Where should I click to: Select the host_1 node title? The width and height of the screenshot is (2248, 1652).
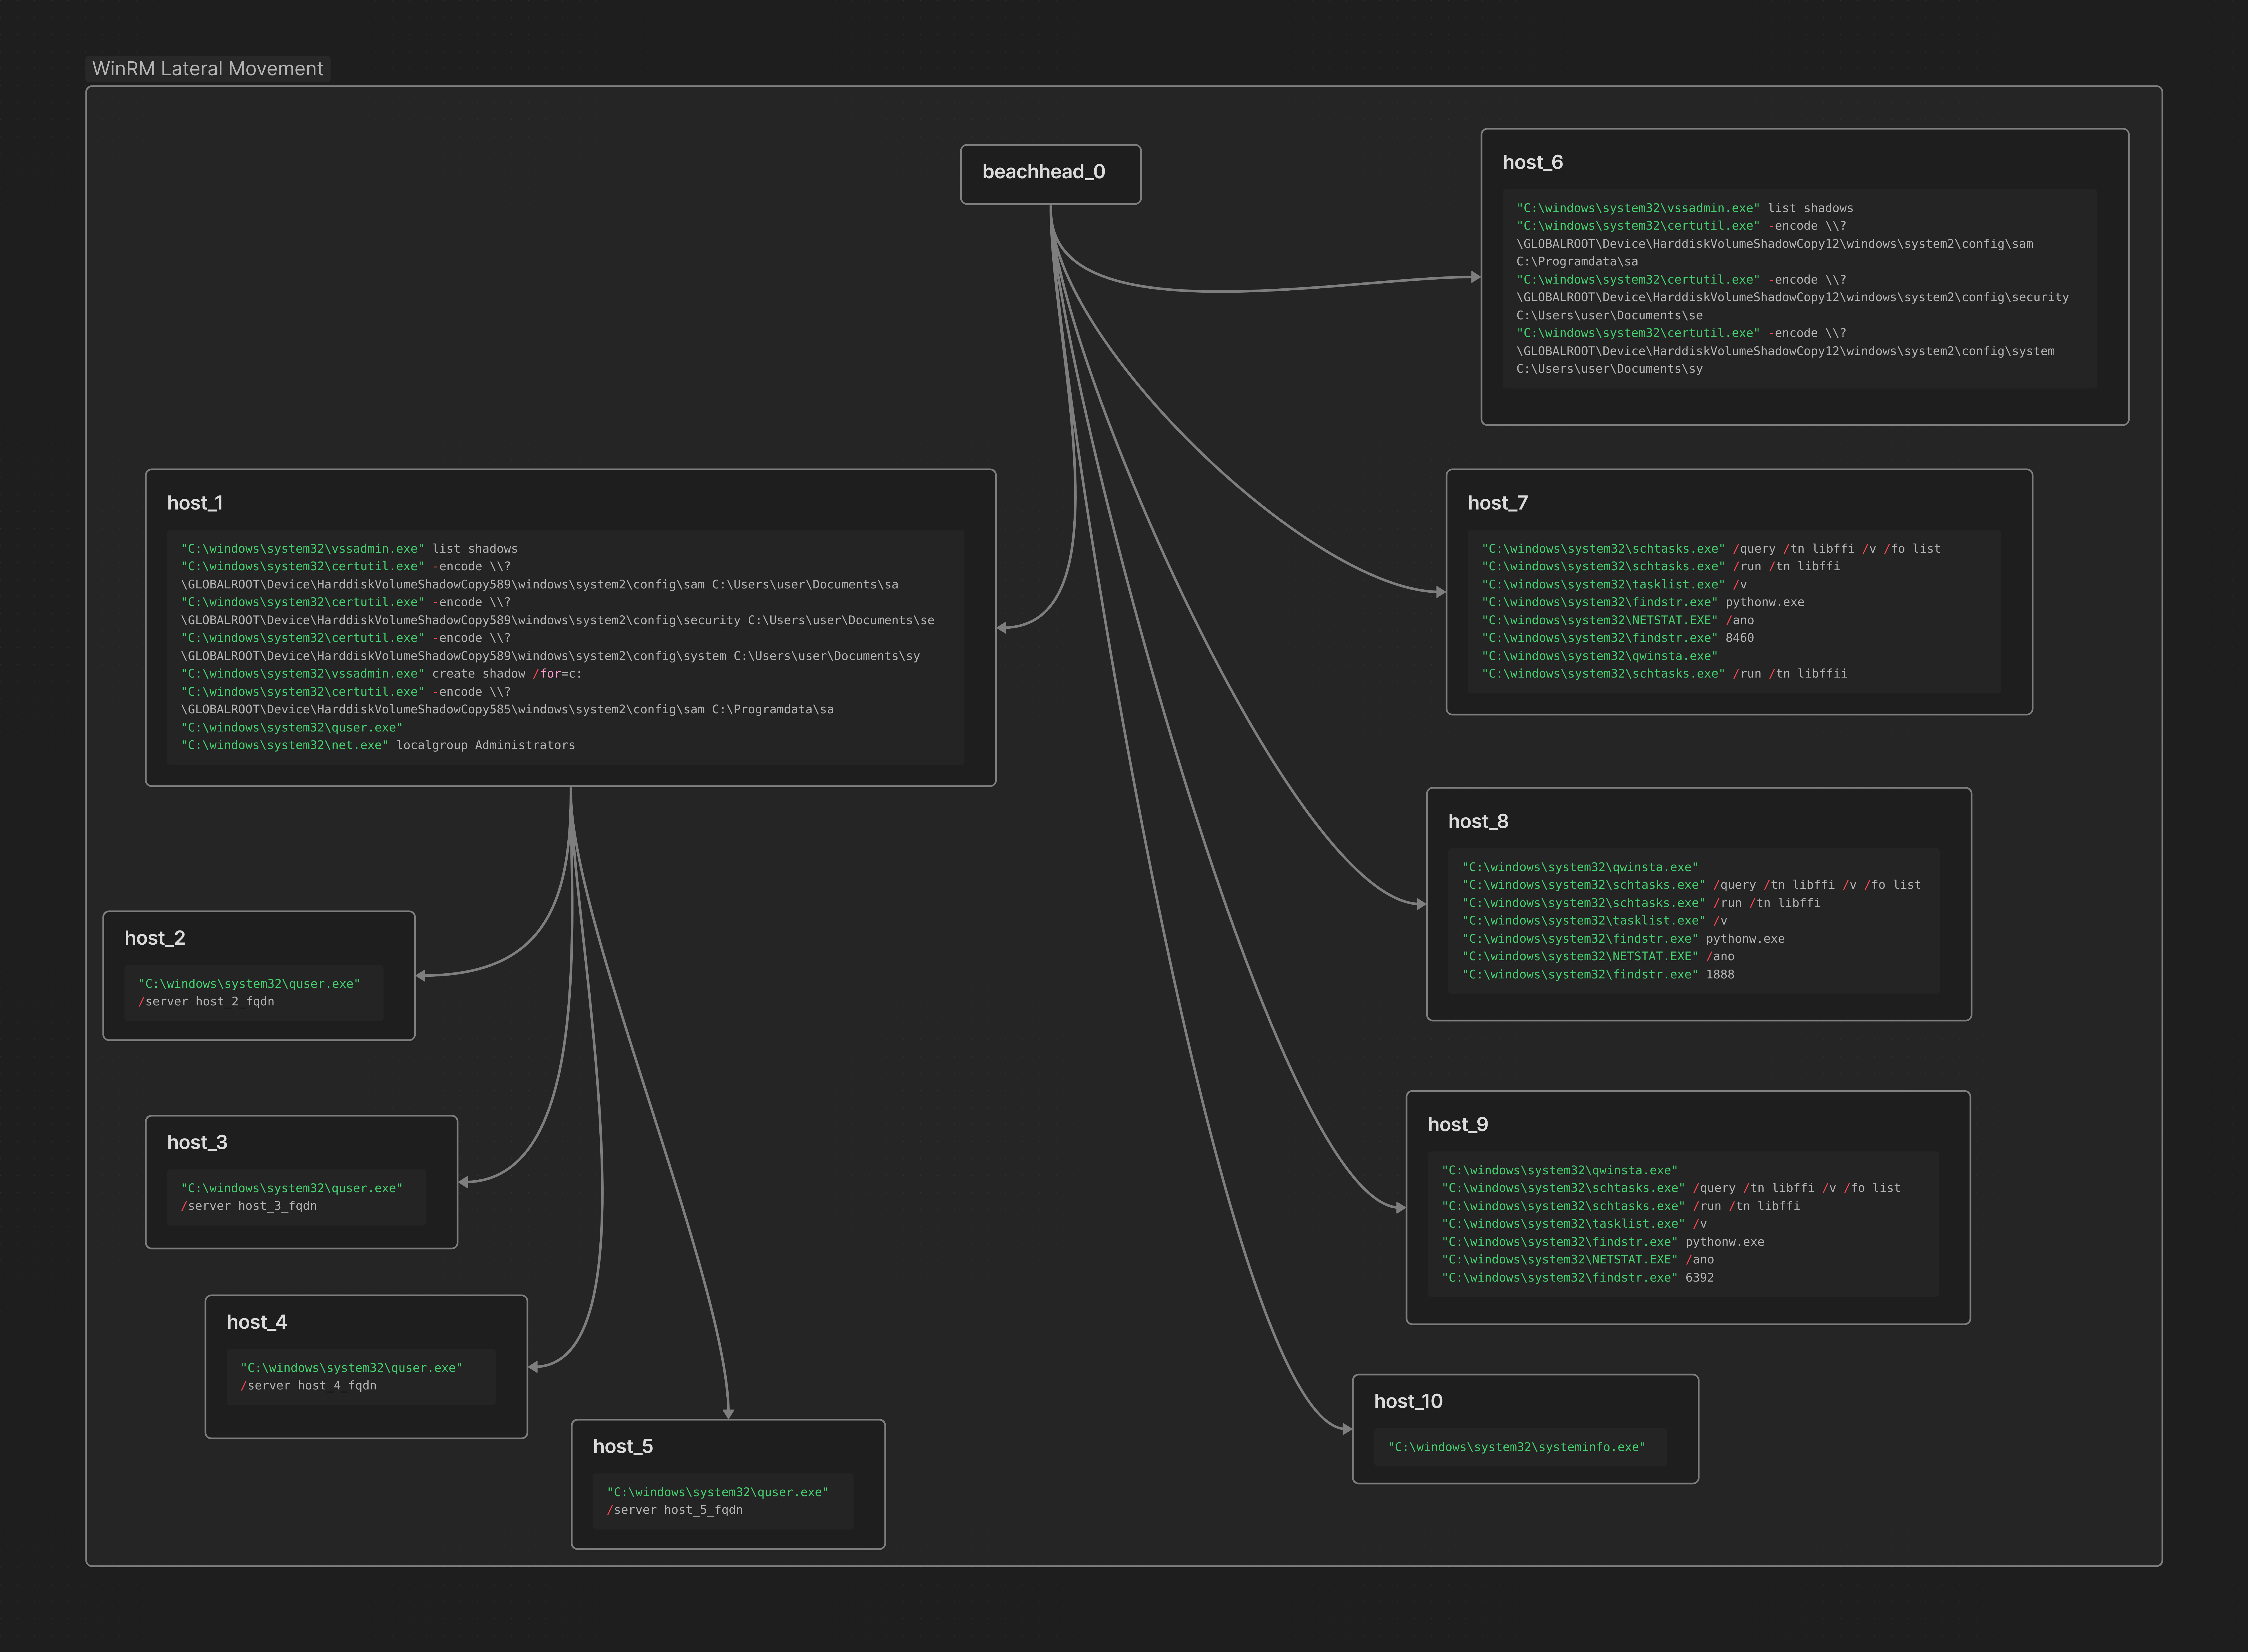tap(195, 503)
